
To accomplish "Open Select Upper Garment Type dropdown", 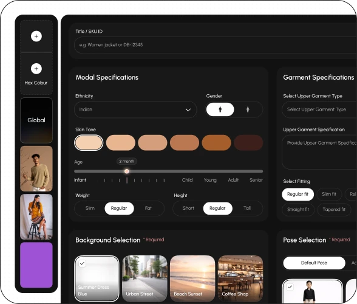I will tap(319, 109).
